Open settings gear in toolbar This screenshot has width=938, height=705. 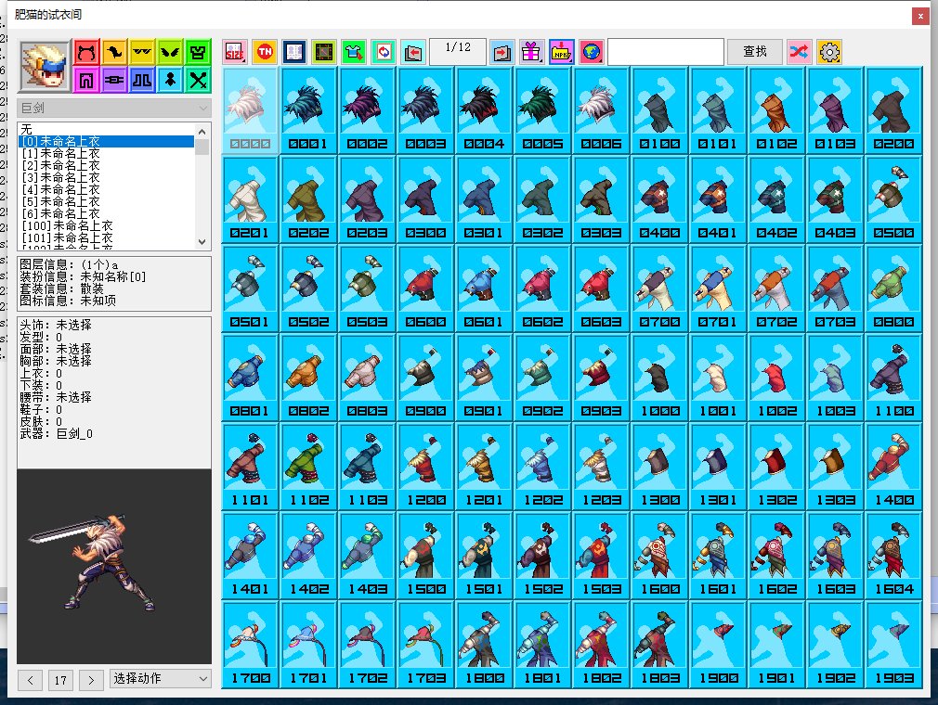click(829, 52)
